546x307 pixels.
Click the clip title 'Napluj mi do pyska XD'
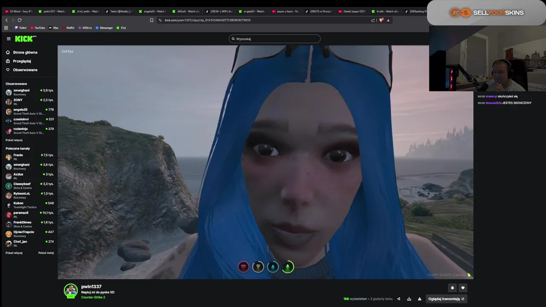tap(98, 293)
